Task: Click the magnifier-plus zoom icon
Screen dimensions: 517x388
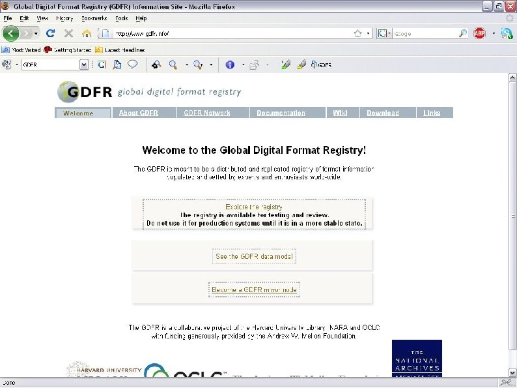Action: pos(198,65)
